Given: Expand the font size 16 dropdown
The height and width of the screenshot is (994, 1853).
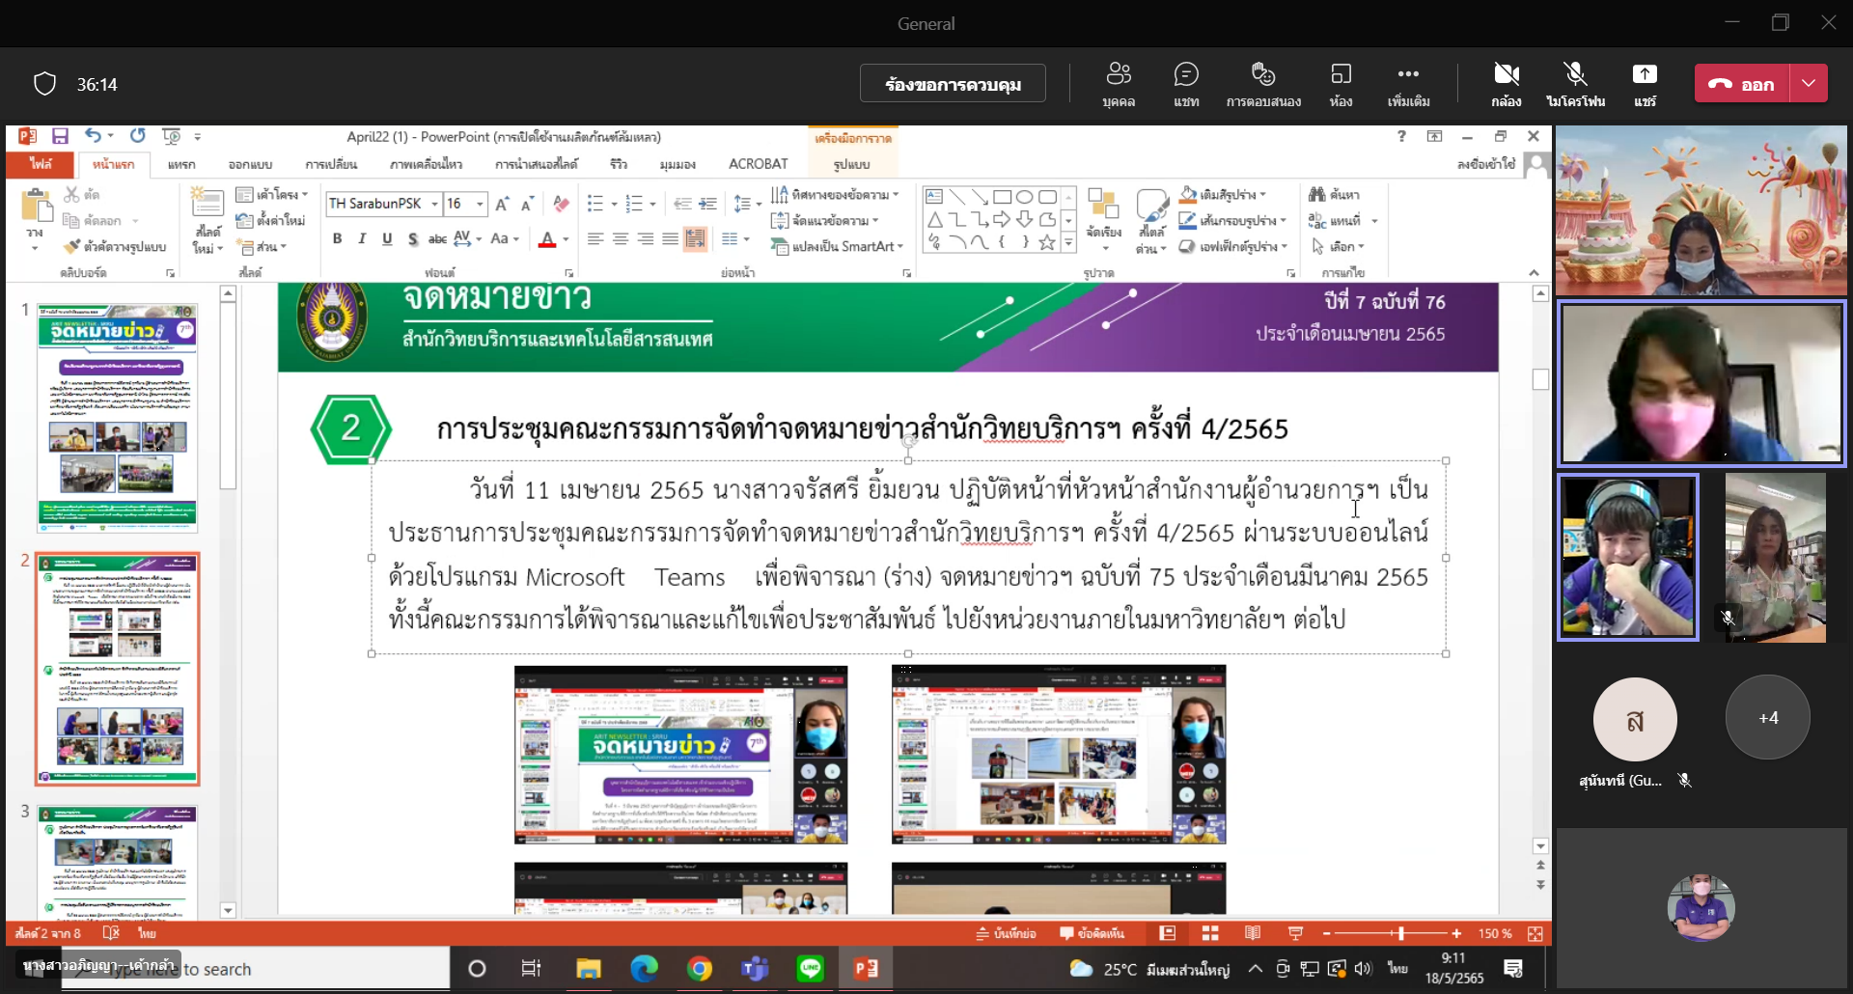Looking at the screenshot, I should (x=480, y=204).
